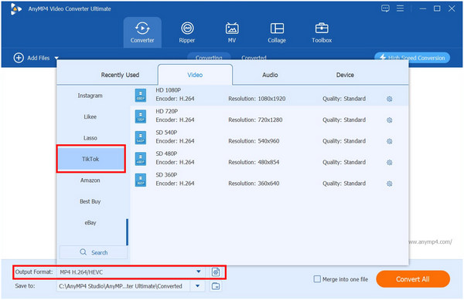The image size is (464, 300).
Task: Click the Save to path field
Action: (x=124, y=286)
